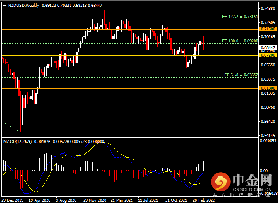Click the 29 Nov 2020 date label

click(x=94, y=200)
